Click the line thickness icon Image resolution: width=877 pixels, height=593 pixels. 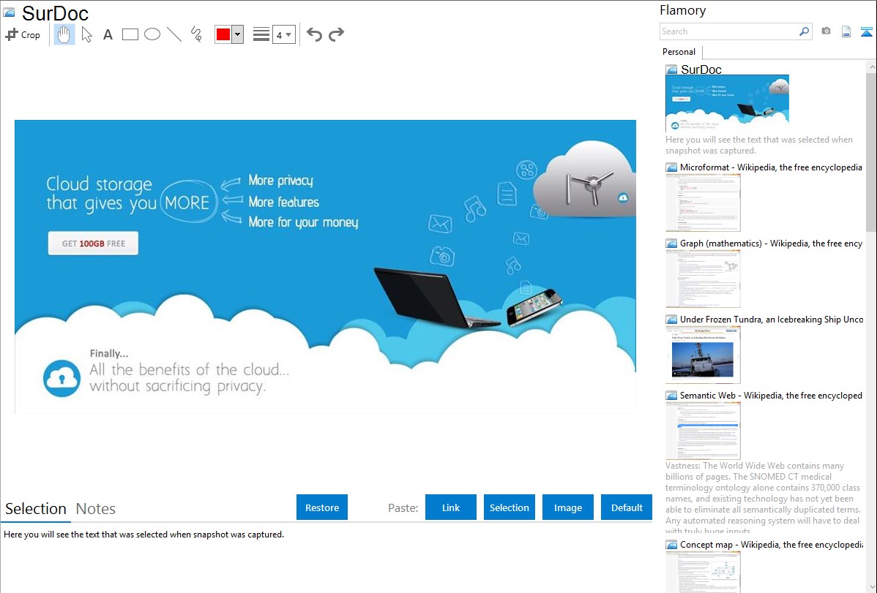tap(261, 34)
